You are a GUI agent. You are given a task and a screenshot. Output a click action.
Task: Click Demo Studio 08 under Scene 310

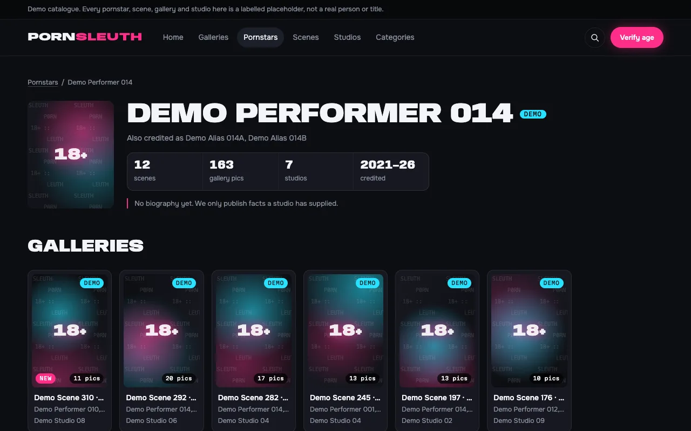pyautogui.click(x=59, y=421)
